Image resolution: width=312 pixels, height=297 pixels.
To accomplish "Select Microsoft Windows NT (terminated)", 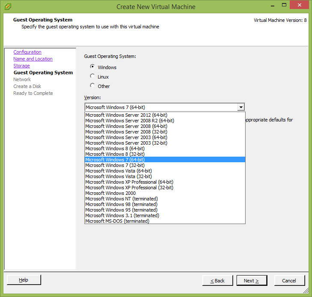I will 165,199.
